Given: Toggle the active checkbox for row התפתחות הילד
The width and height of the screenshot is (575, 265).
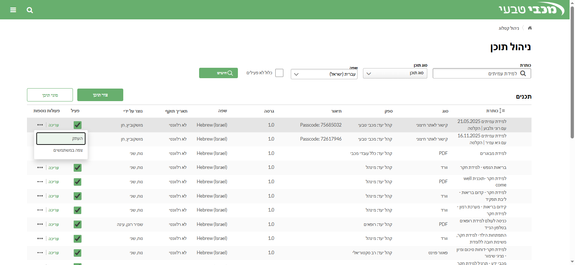Looking at the screenshot, I should tap(78, 238).
